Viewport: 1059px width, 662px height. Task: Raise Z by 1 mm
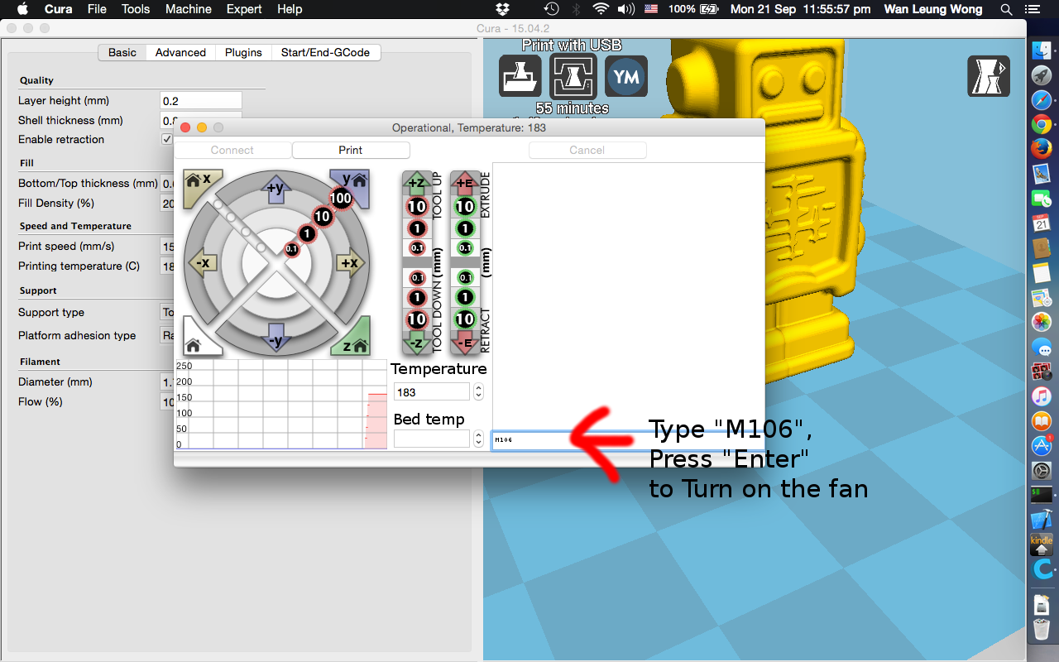(x=416, y=228)
